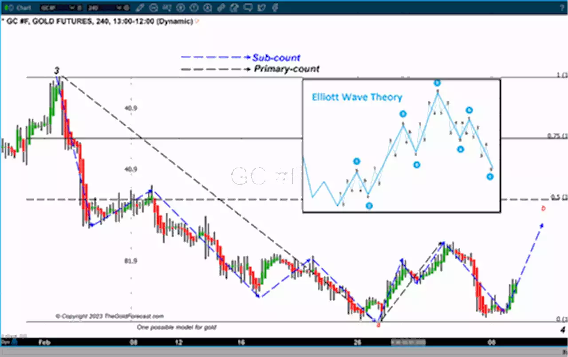
Task: Click the Sub-count legend label
Action: click(x=276, y=58)
